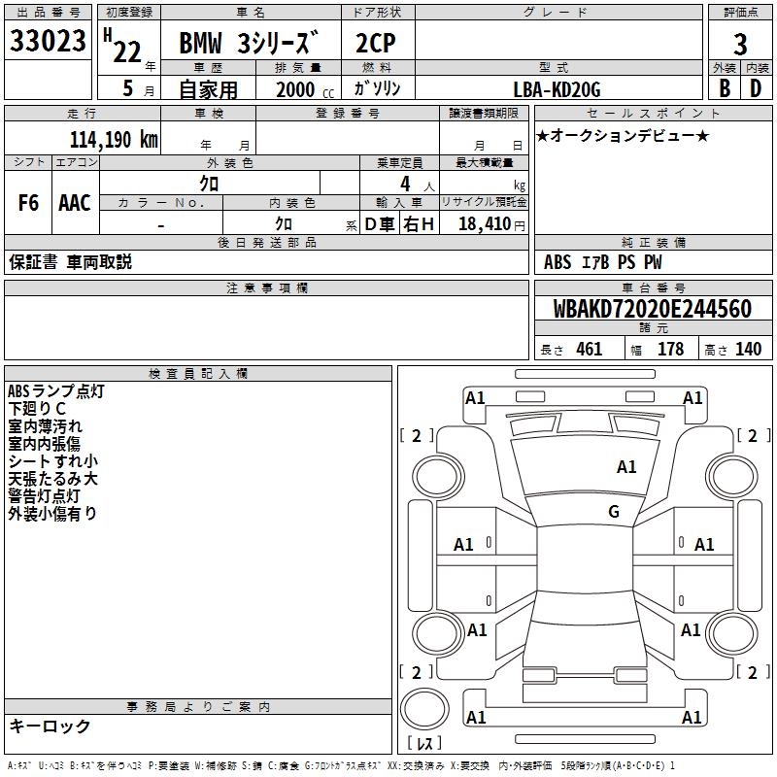This screenshot has width=777, height=777.
Task: Click the left door A1 mark
Action: click(x=463, y=545)
